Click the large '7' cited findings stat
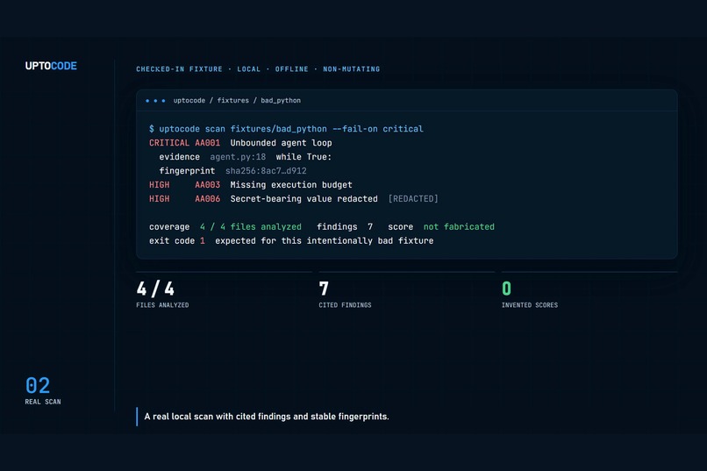Viewport: 707px width, 471px height. pyautogui.click(x=324, y=289)
